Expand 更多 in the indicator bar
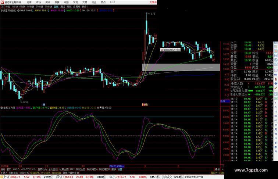Viewport: 278px width, 179px height. pos(114,169)
